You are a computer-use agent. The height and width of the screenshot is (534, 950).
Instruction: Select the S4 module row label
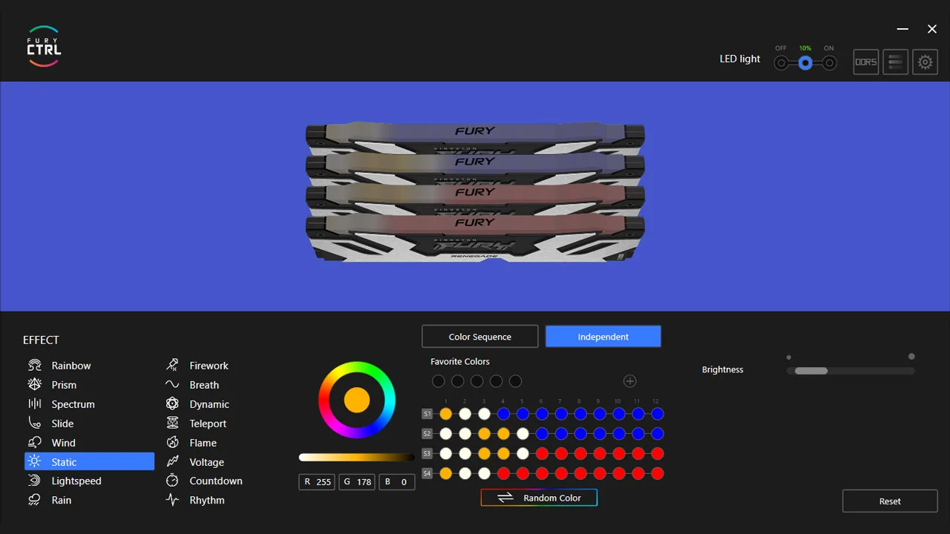tap(427, 473)
